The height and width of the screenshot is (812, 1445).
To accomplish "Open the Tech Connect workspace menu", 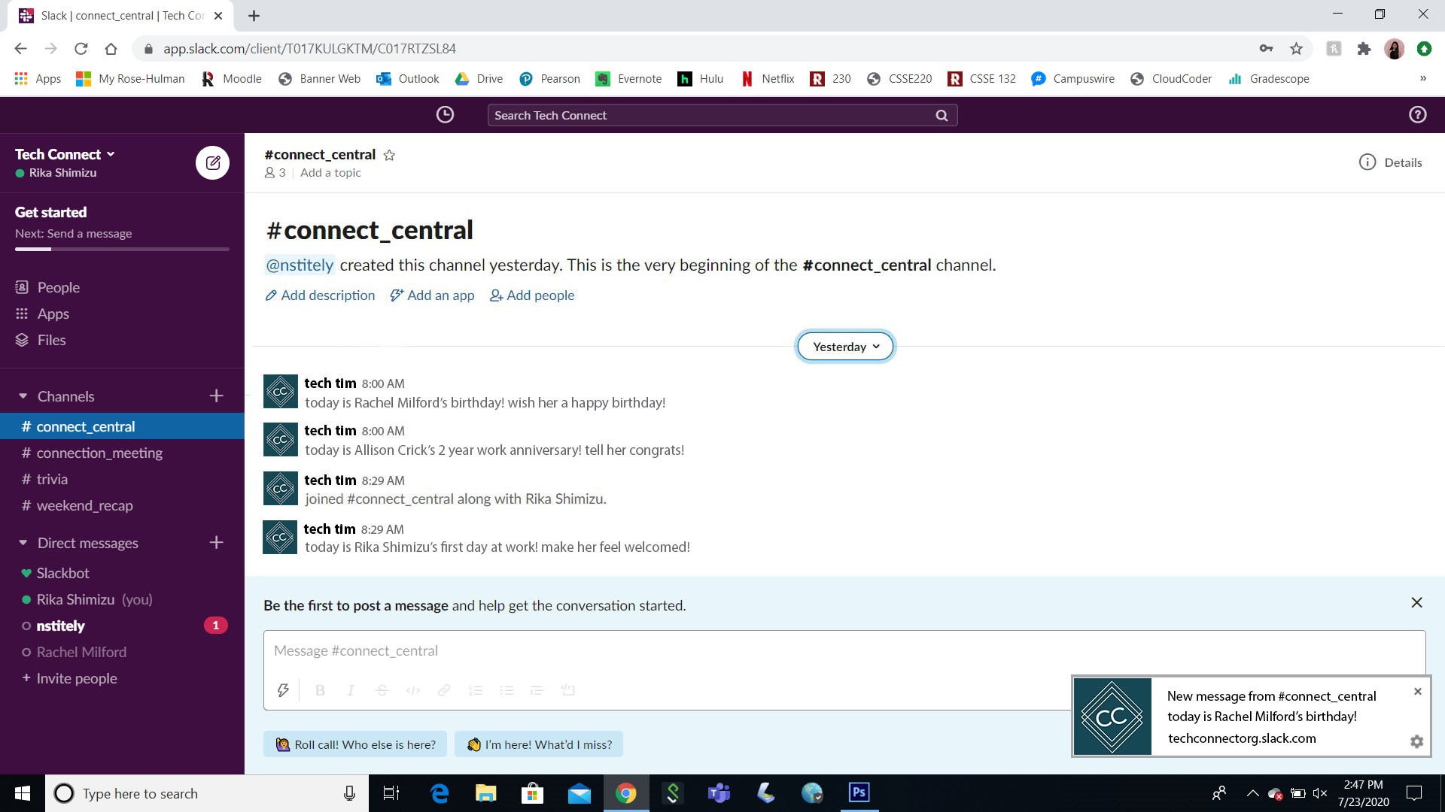I will [65, 153].
